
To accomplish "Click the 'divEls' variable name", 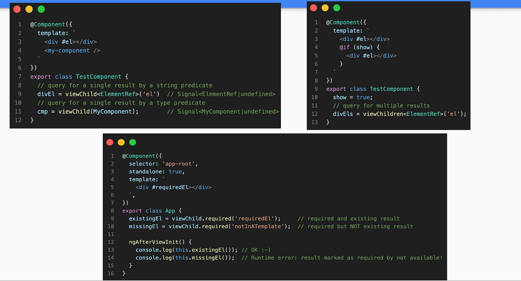I will pyautogui.click(x=343, y=114).
